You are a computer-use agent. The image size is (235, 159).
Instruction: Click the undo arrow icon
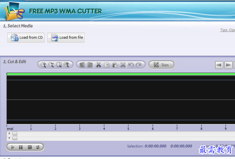[131, 65]
